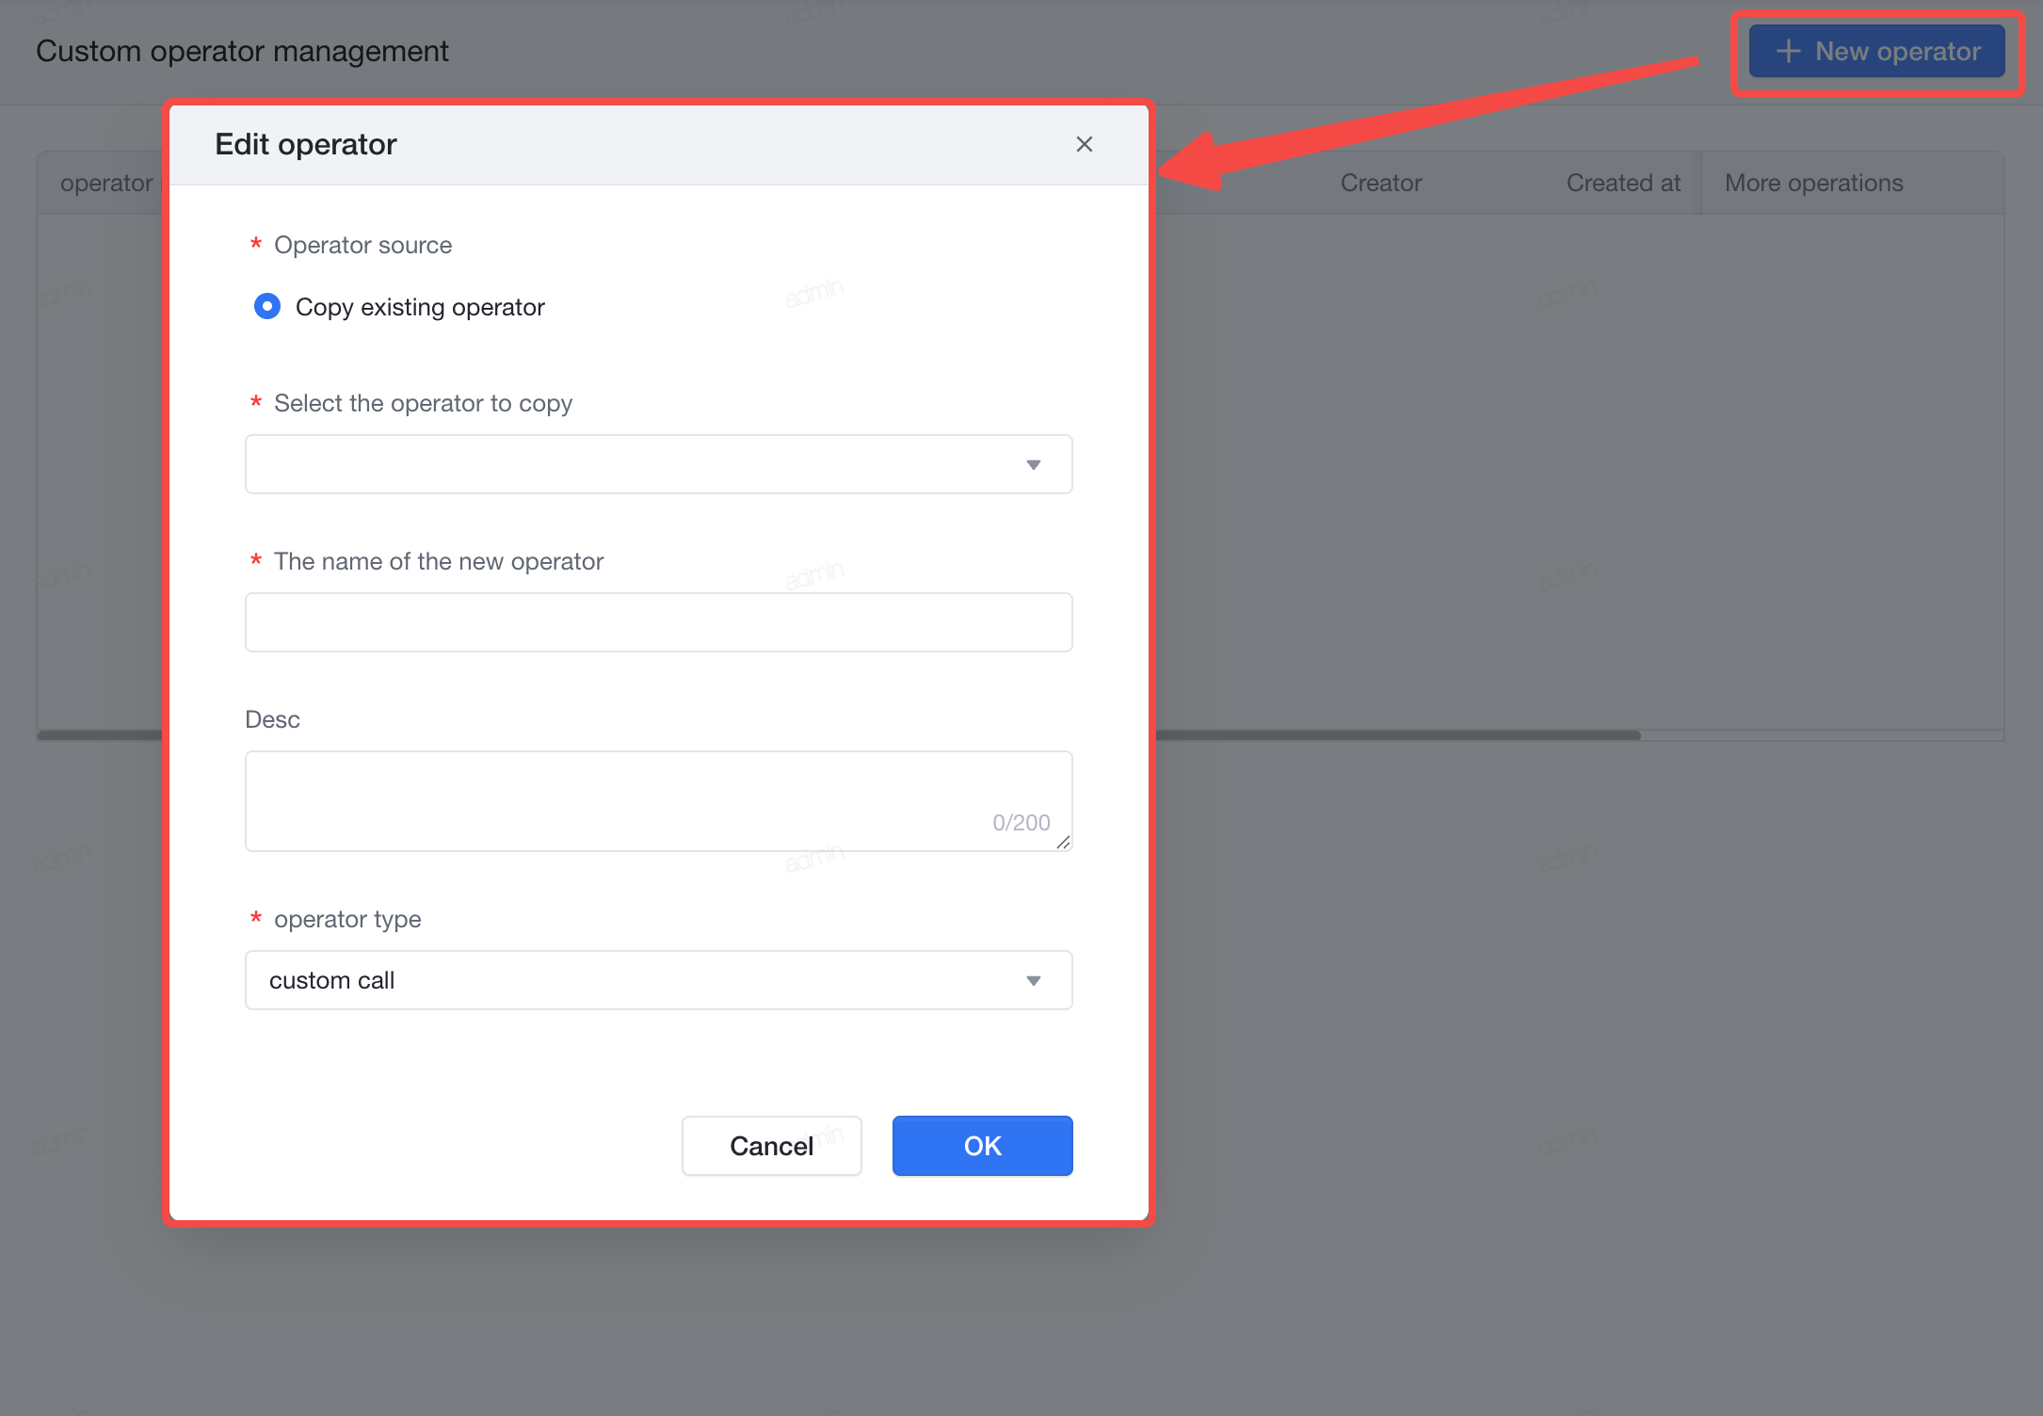Select the Copy existing operator radio button

coord(267,306)
